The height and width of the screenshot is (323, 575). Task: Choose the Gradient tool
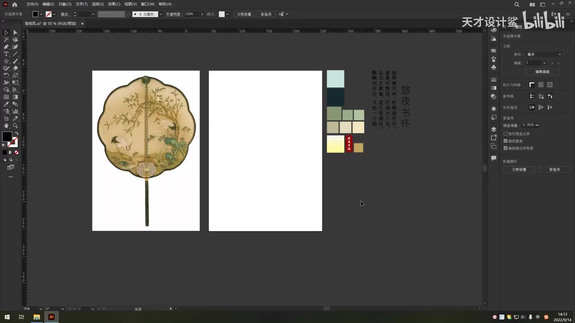point(15,97)
